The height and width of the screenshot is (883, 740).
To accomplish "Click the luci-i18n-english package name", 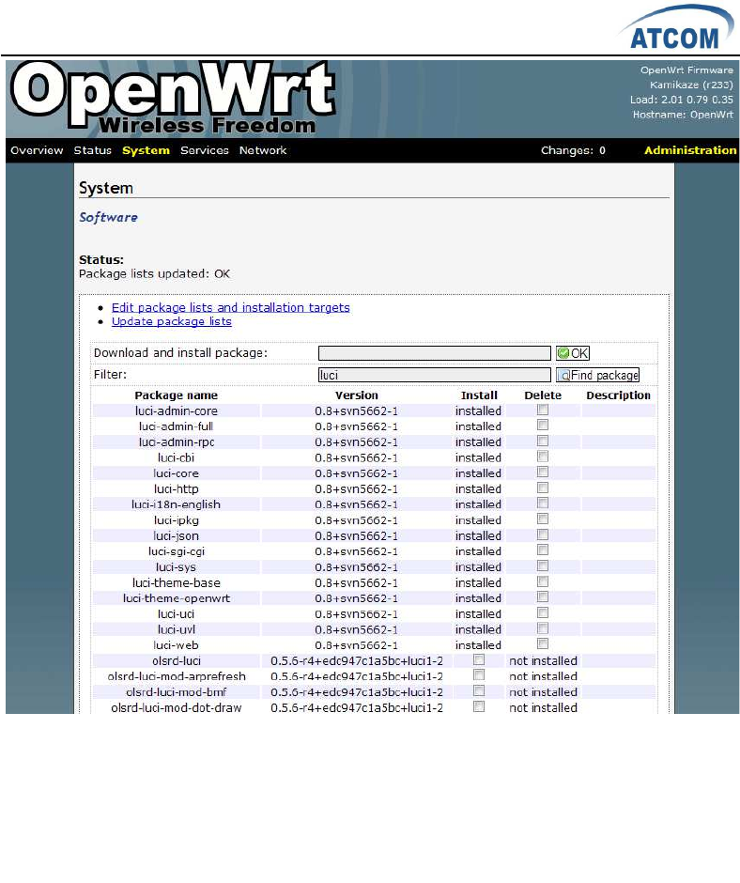I will tap(176, 504).
